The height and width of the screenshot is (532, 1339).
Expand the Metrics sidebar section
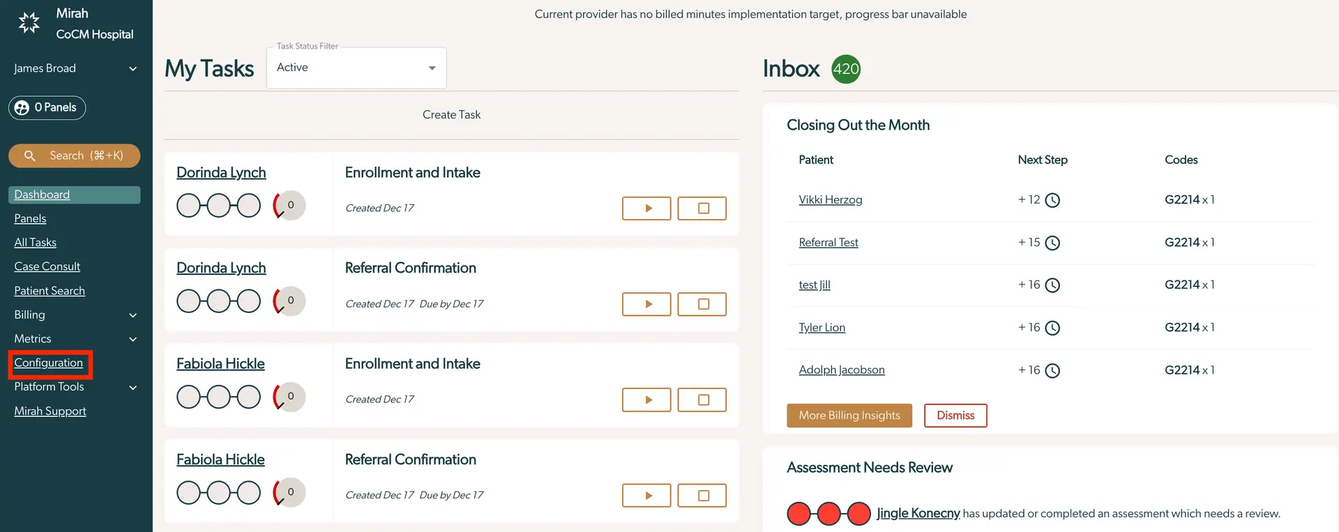tap(75, 339)
